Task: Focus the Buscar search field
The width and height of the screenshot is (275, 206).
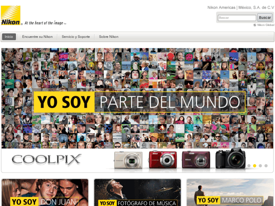Action: point(237,18)
